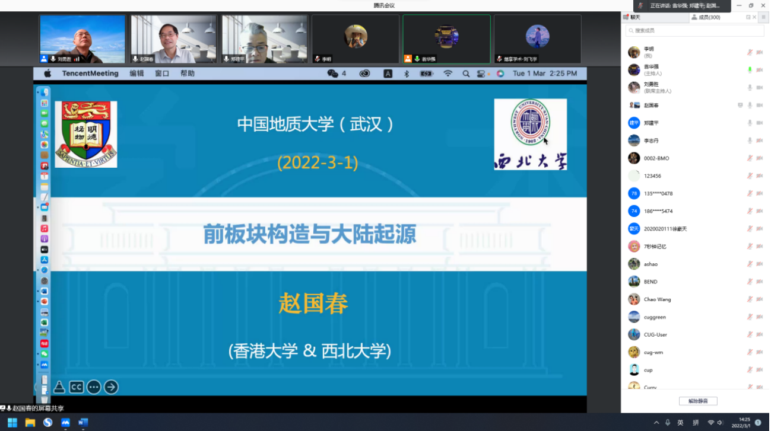Toggle microphone for member 123456
This screenshot has height=431, width=771.
750,175
